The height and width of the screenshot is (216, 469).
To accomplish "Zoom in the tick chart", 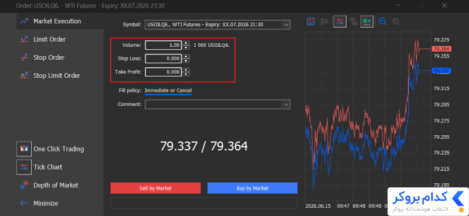I will tap(383, 21).
